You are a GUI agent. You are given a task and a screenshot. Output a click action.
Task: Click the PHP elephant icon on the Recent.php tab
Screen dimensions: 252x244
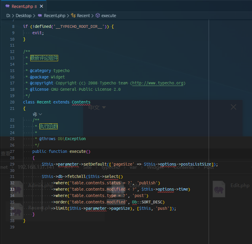(x=8, y=6)
